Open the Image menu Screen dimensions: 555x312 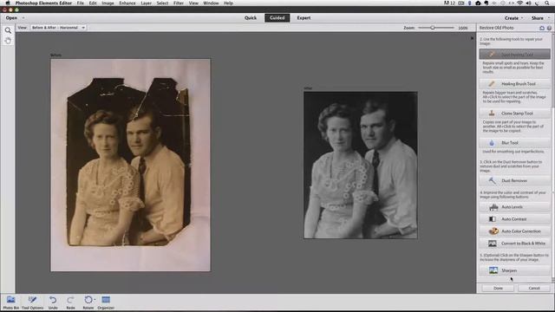pos(108,3)
